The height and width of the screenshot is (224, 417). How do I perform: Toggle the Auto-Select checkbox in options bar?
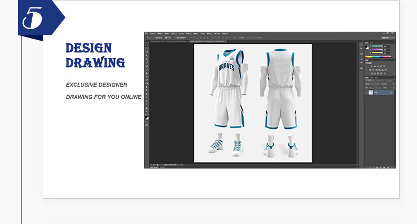tap(155, 39)
